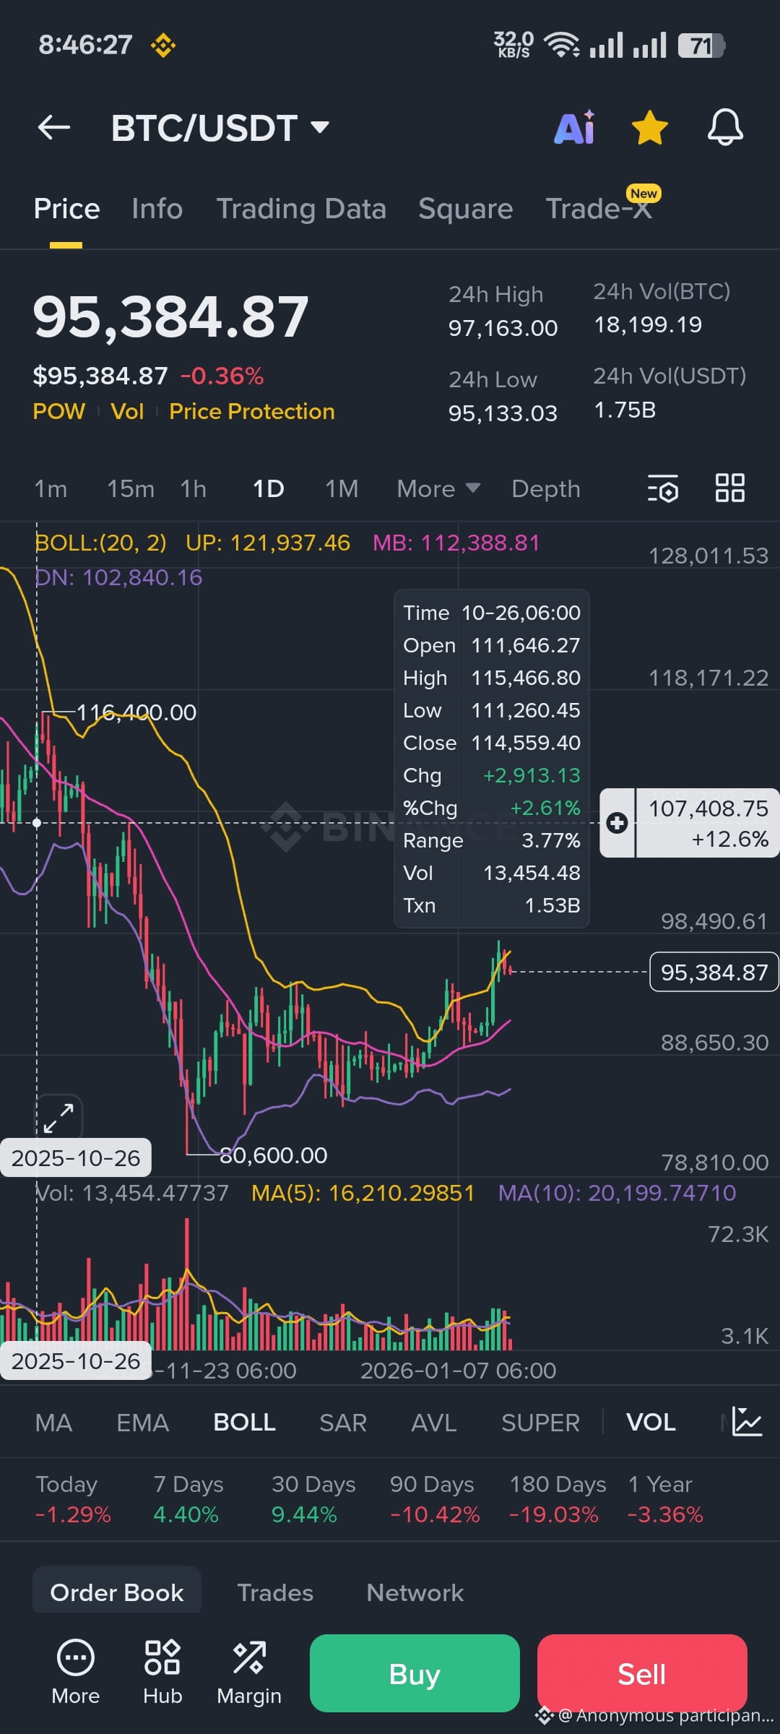The height and width of the screenshot is (1734, 780).
Task: Select the 1D timeframe
Action: point(268,489)
